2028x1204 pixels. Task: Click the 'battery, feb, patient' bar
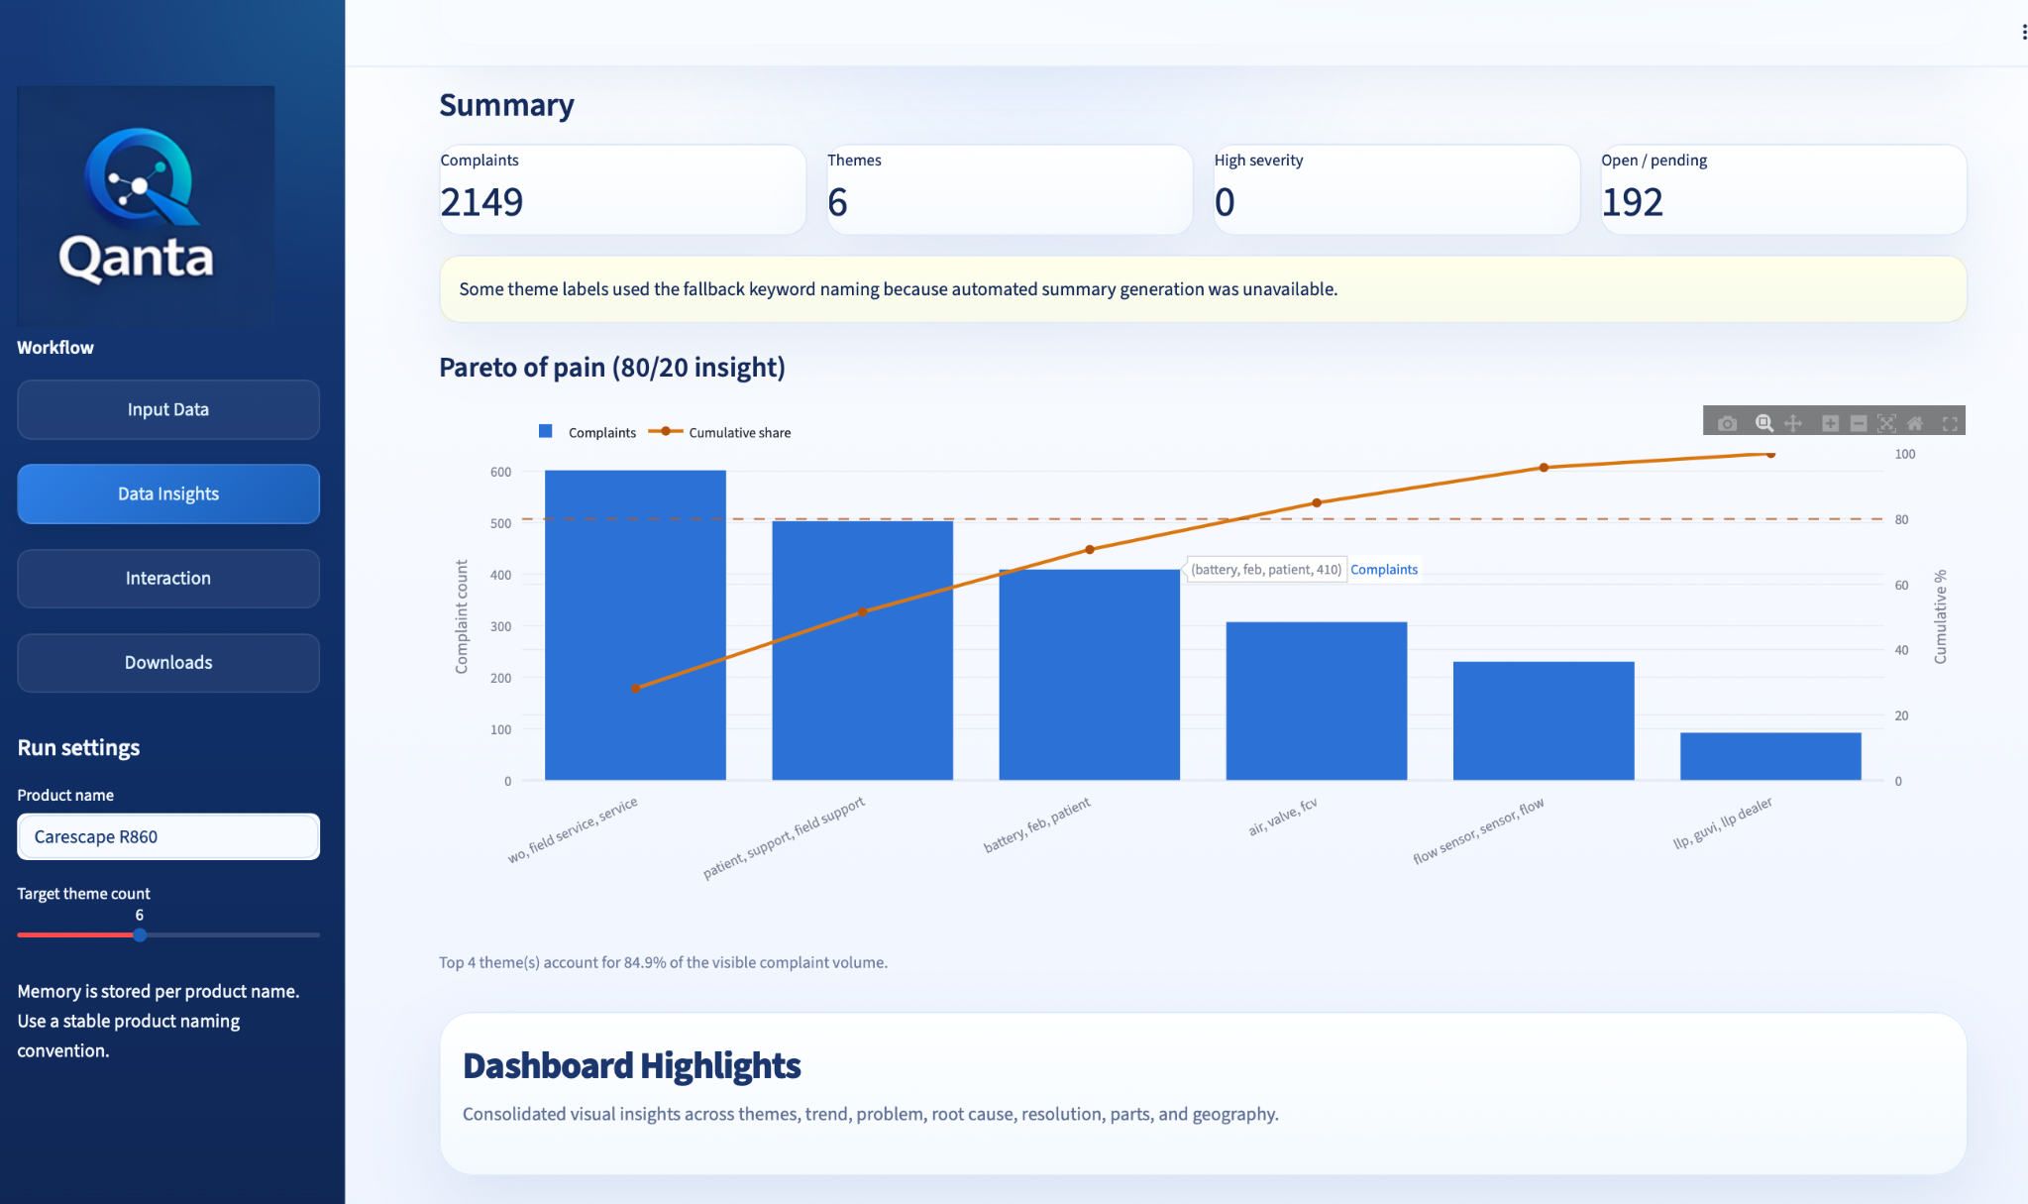(1089, 674)
